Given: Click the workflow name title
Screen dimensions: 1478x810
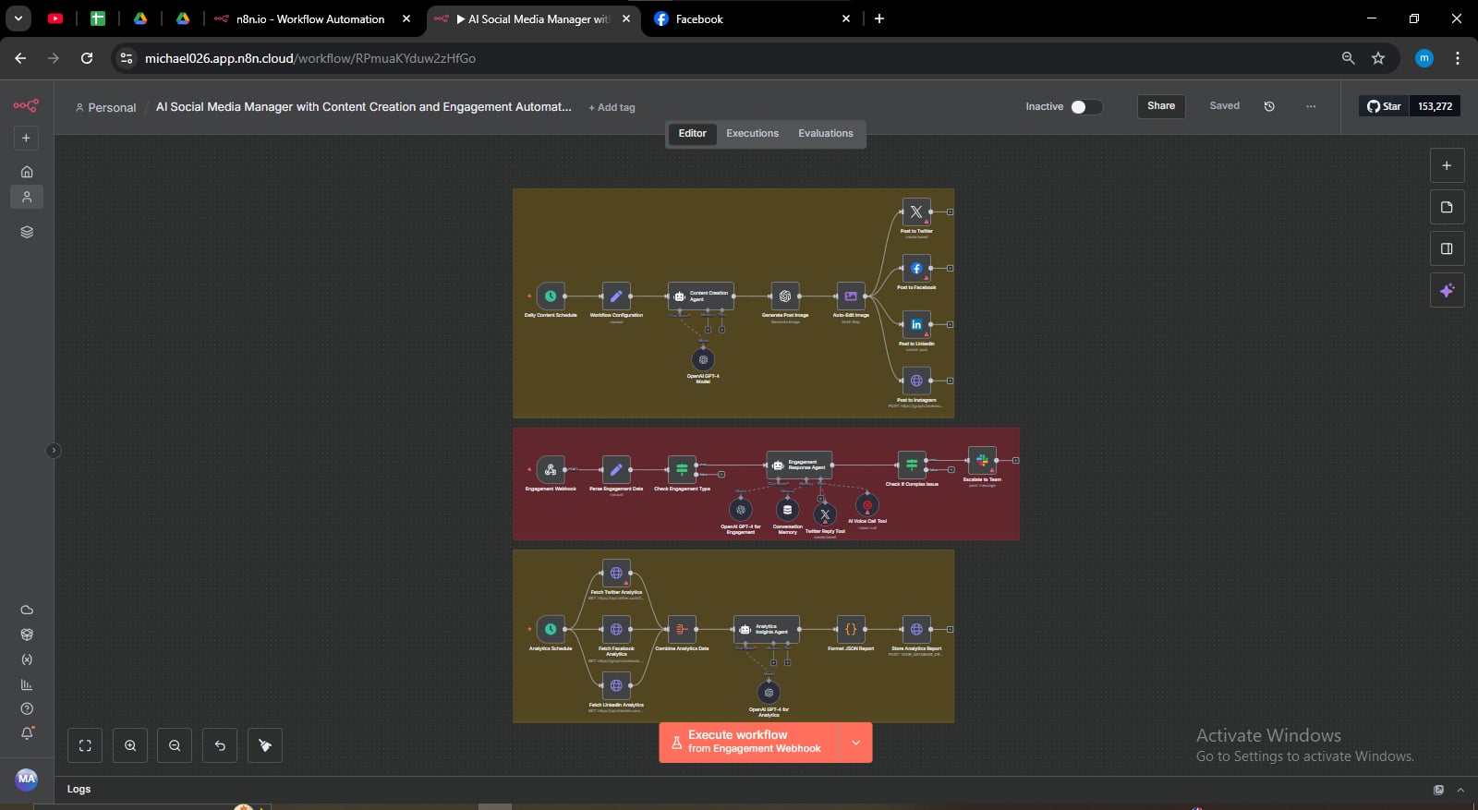Looking at the screenshot, I should coord(364,107).
